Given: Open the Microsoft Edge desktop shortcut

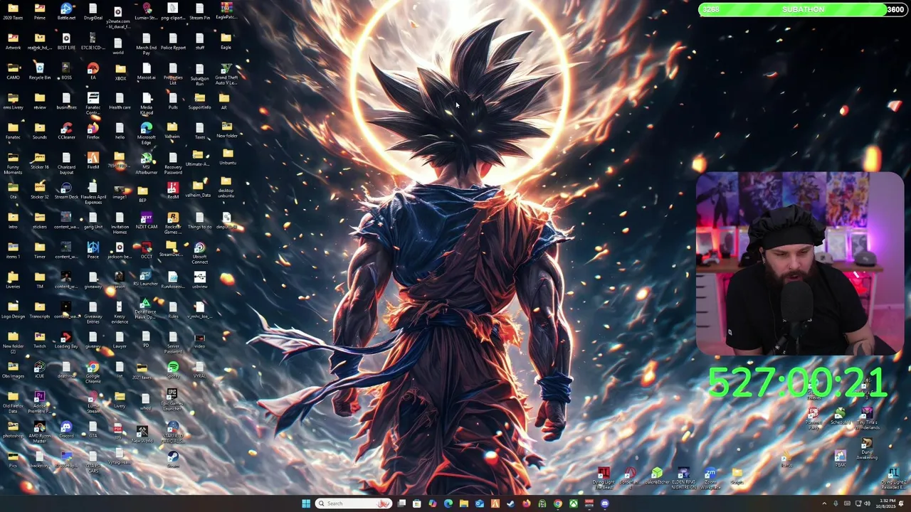Looking at the screenshot, I should (x=147, y=133).
